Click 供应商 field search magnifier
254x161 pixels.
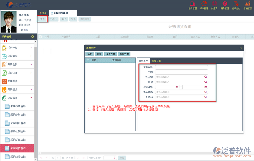tap(205, 77)
